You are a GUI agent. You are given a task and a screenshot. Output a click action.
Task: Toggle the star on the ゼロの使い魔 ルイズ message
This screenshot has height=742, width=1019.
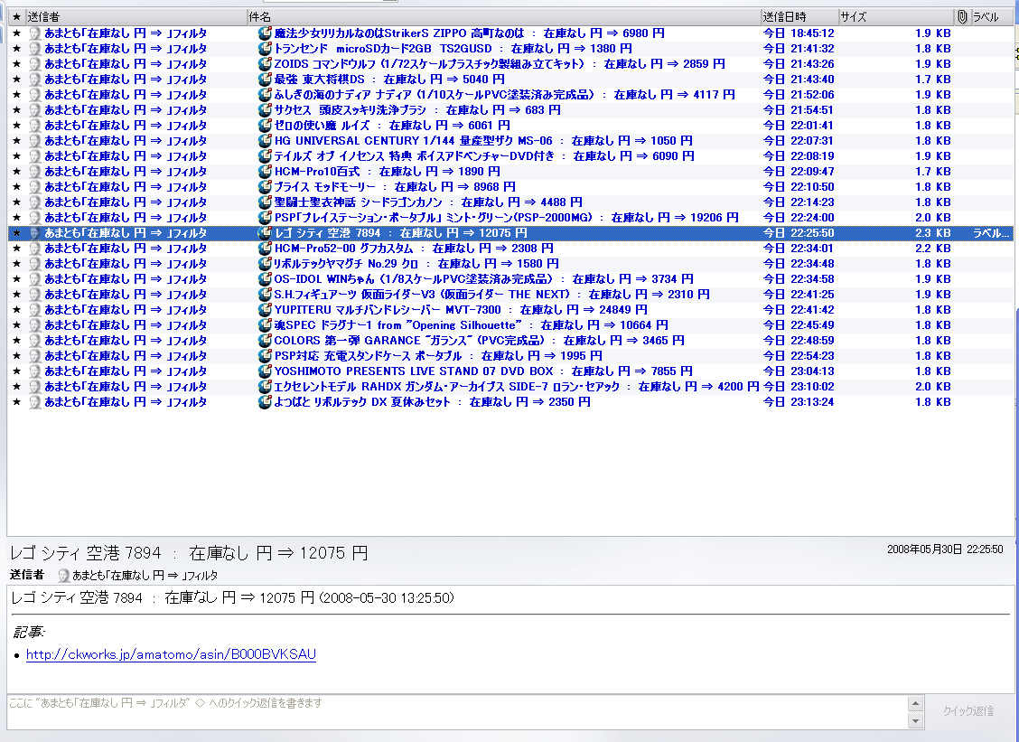(x=16, y=126)
